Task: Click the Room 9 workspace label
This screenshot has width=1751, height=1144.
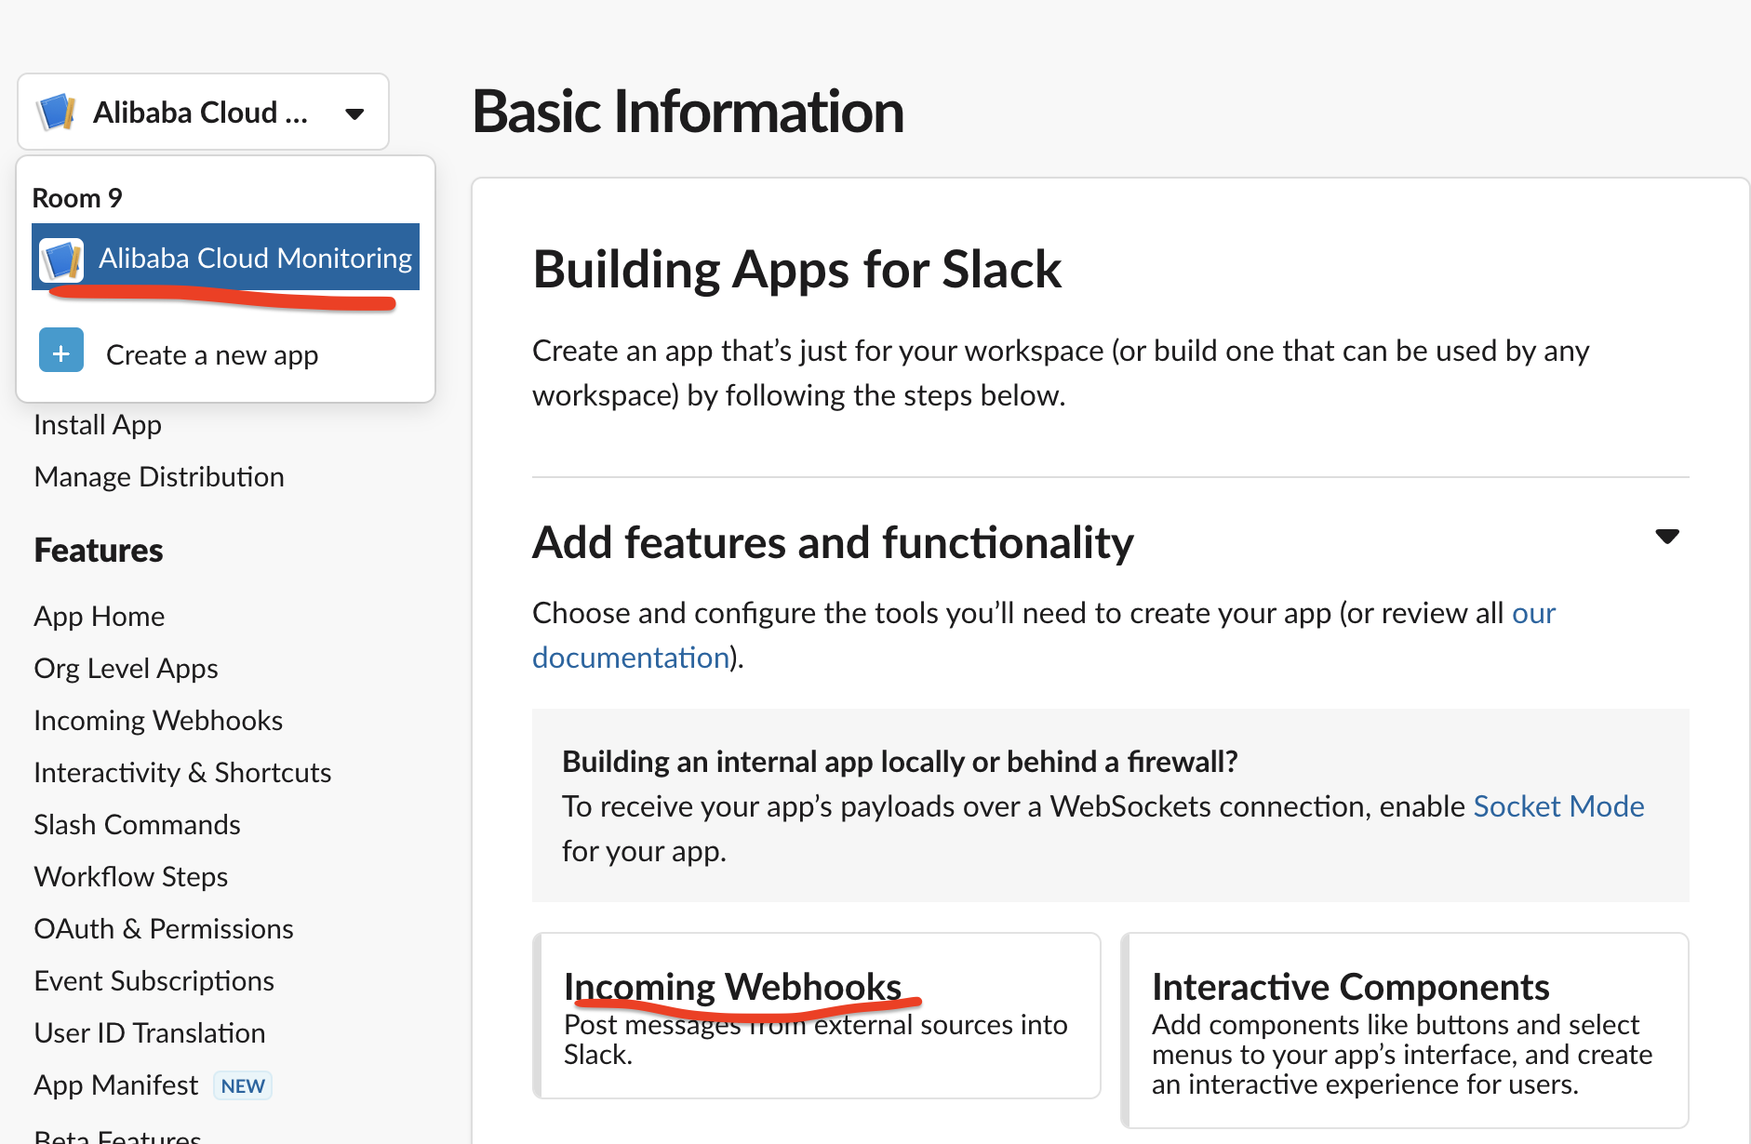Action: (77, 198)
